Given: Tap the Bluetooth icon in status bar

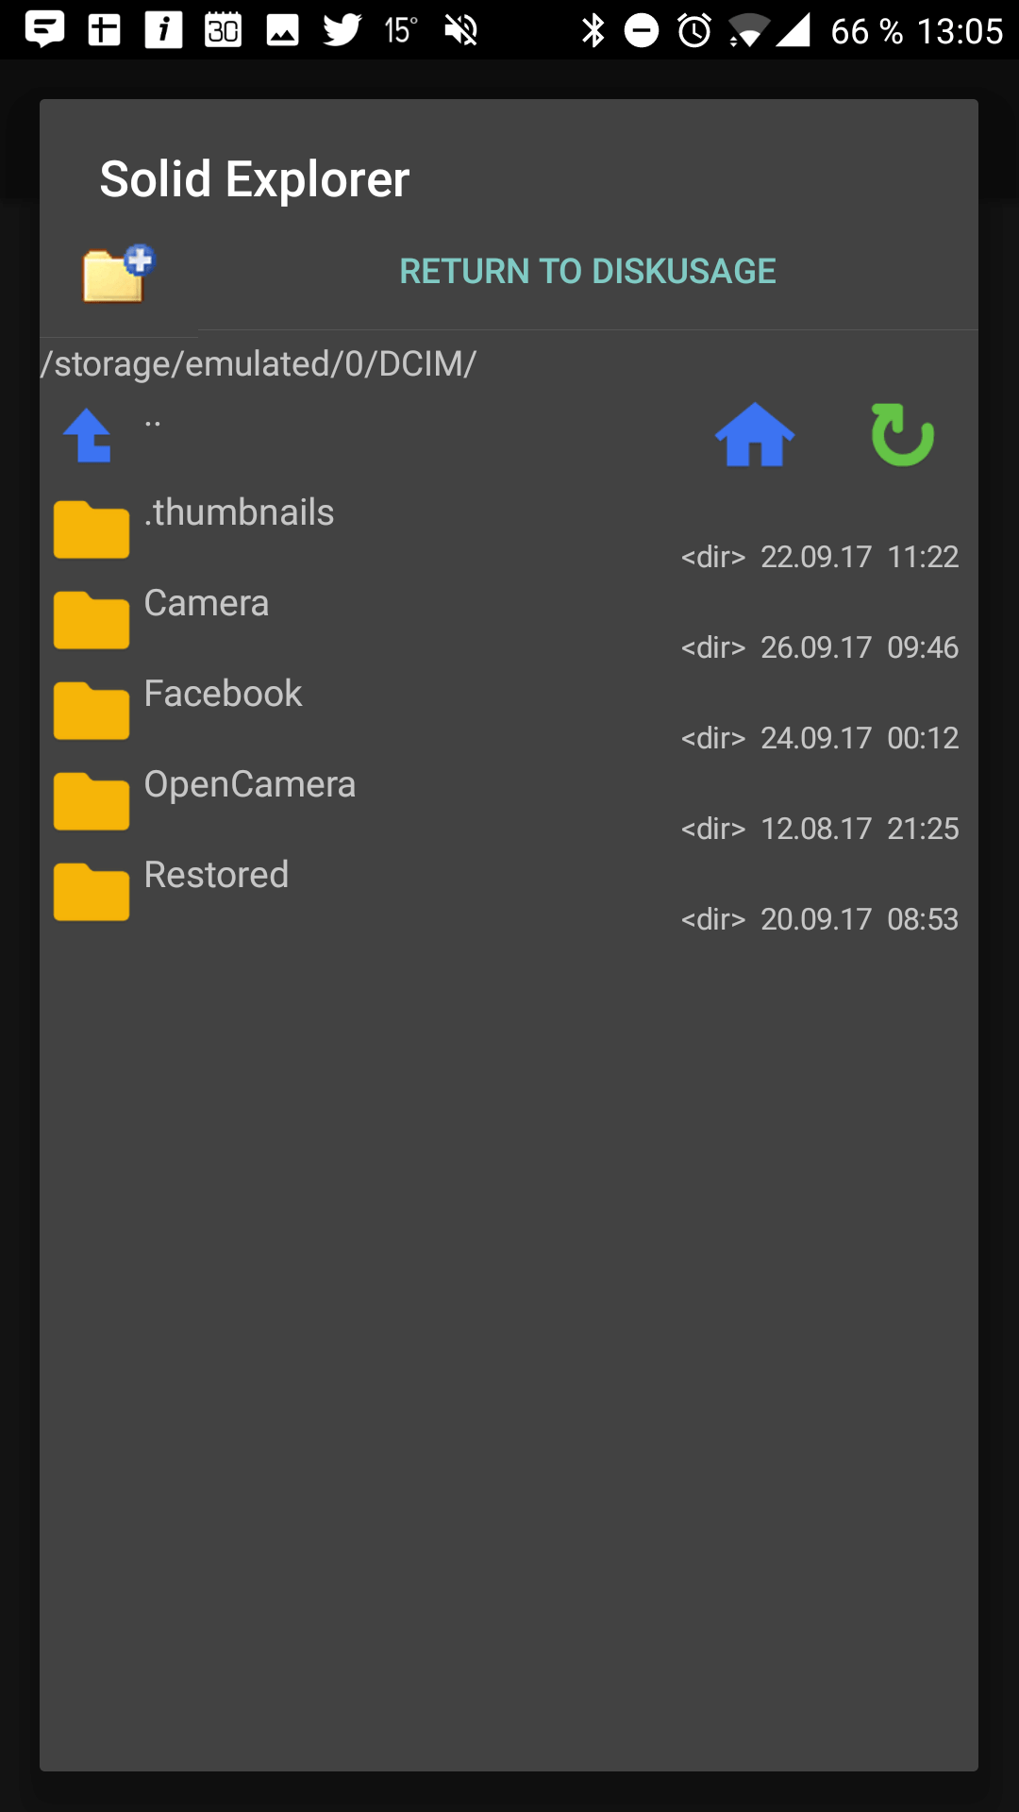Looking at the screenshot, I should 593,30.
